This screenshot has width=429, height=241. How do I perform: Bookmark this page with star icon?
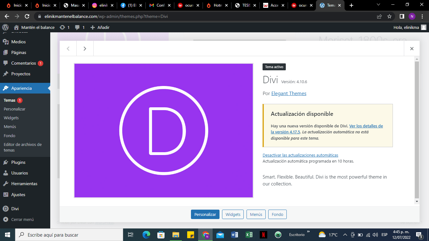coord(389,16)
